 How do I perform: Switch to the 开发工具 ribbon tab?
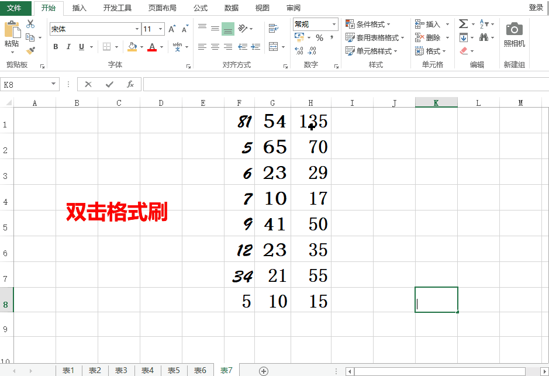118,8
